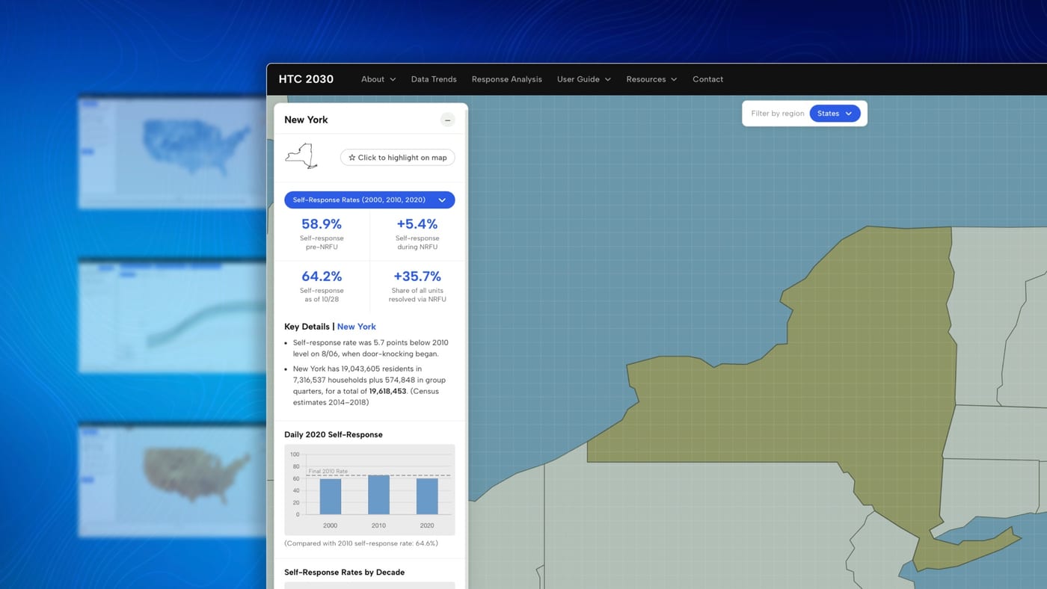Click the bold total 19,618,453

(387, 391)
